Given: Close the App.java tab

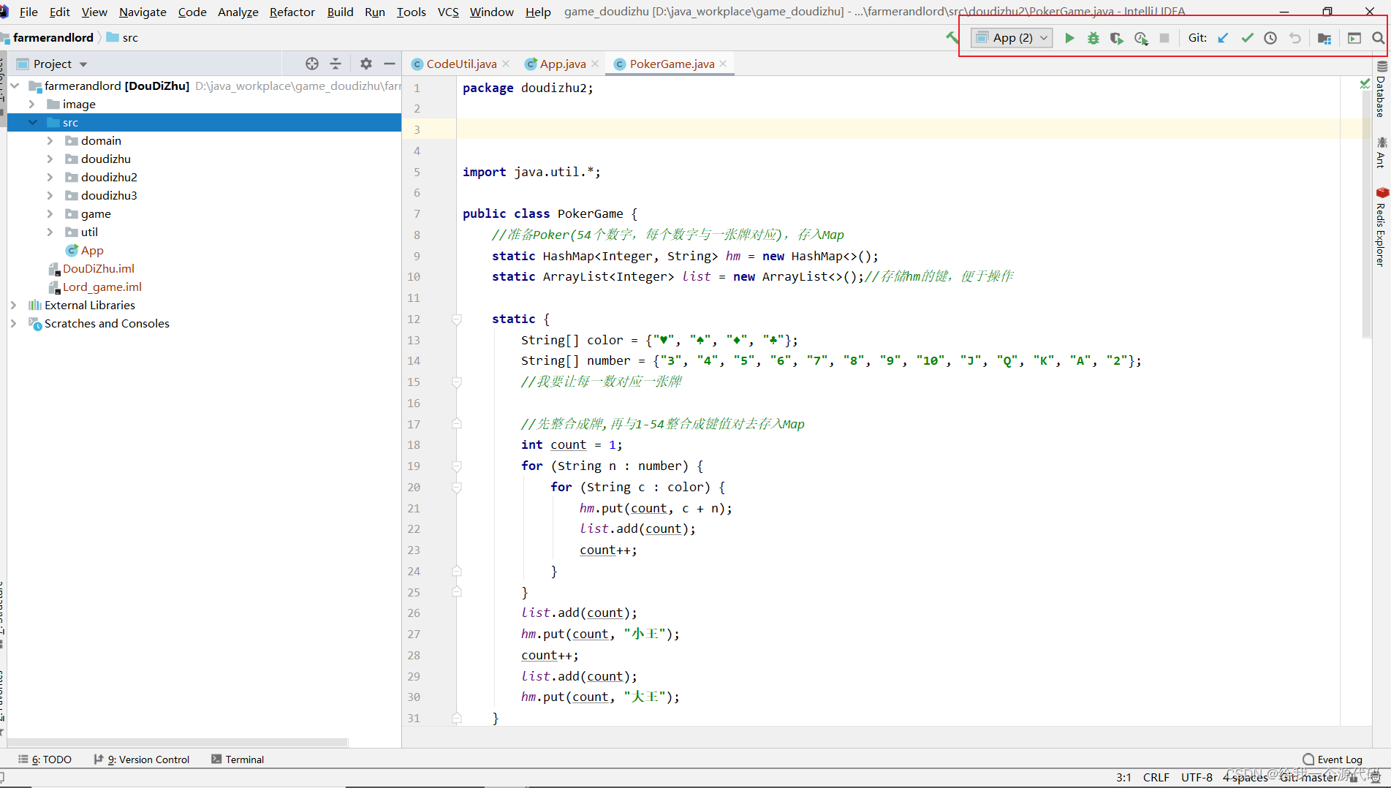Looking at the screenshot, I should [x=595, y=64].
